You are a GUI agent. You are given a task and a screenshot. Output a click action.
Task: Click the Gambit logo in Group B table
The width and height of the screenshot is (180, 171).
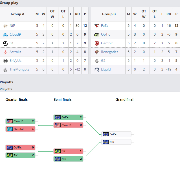coord(97,43)
